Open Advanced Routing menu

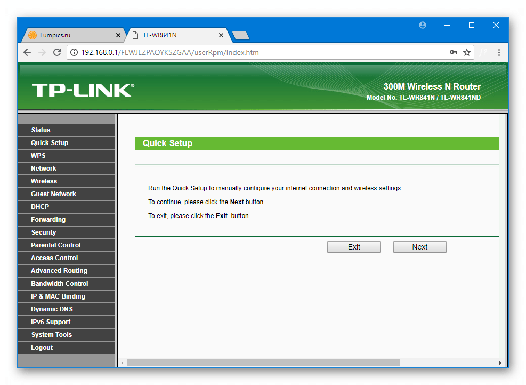[66, 271]
